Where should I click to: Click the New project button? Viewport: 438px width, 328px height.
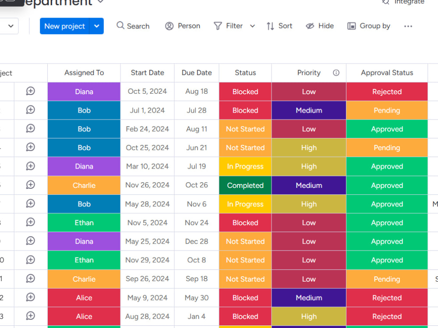click(x=64, y=26)
